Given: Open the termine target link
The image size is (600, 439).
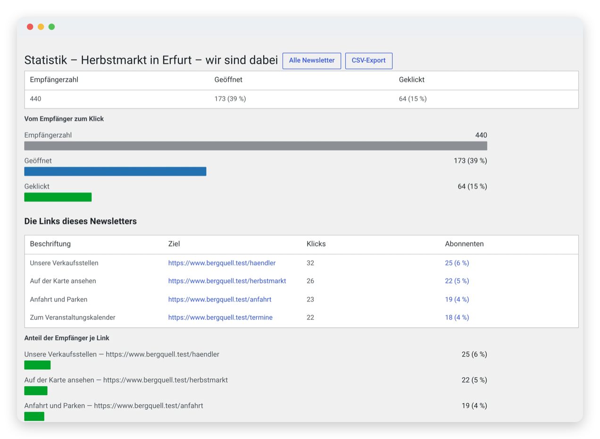Looking at the screenshot, I should coord(220,317).
